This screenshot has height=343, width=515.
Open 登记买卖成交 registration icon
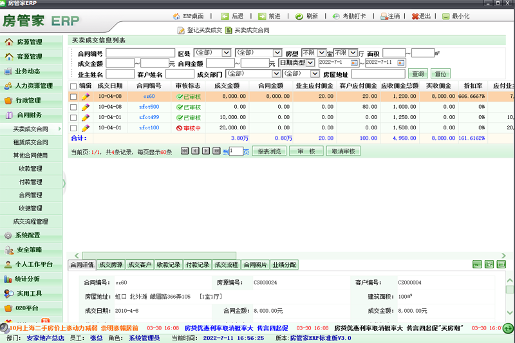(x=181, y=30)
